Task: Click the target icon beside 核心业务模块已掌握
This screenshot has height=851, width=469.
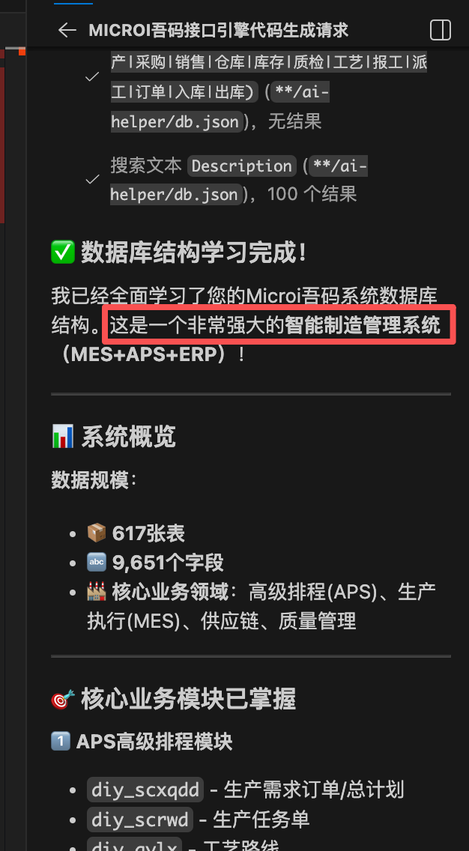Action: [63, 700]
